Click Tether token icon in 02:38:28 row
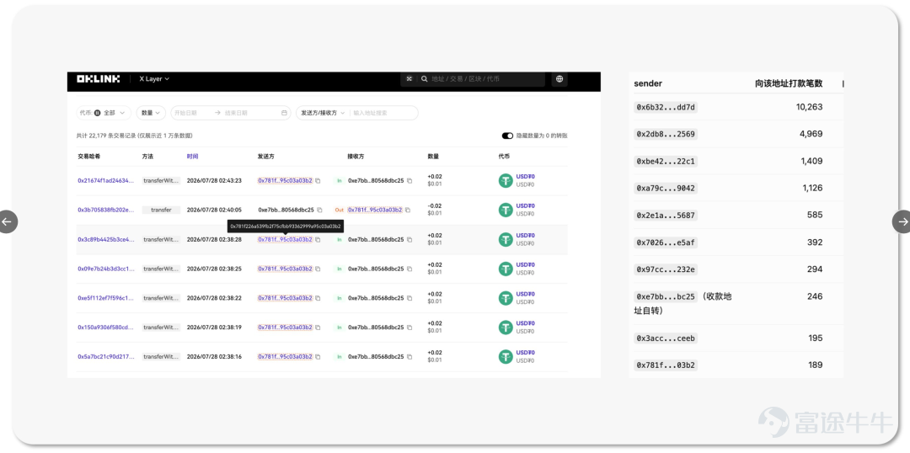910x453 pixels. 506,239
